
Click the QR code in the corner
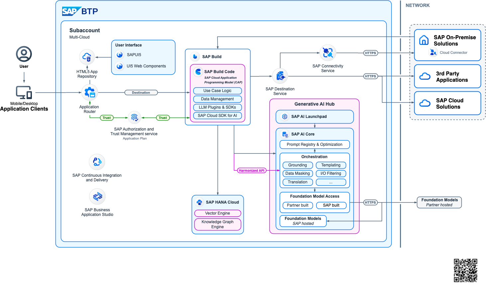coord(466,270)
